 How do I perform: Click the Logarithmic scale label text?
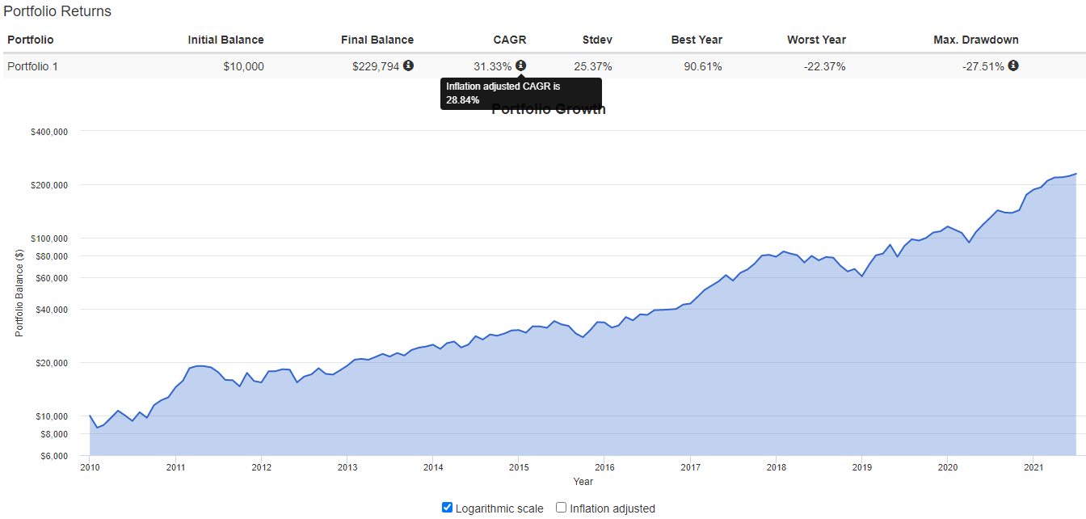(499, 508)
